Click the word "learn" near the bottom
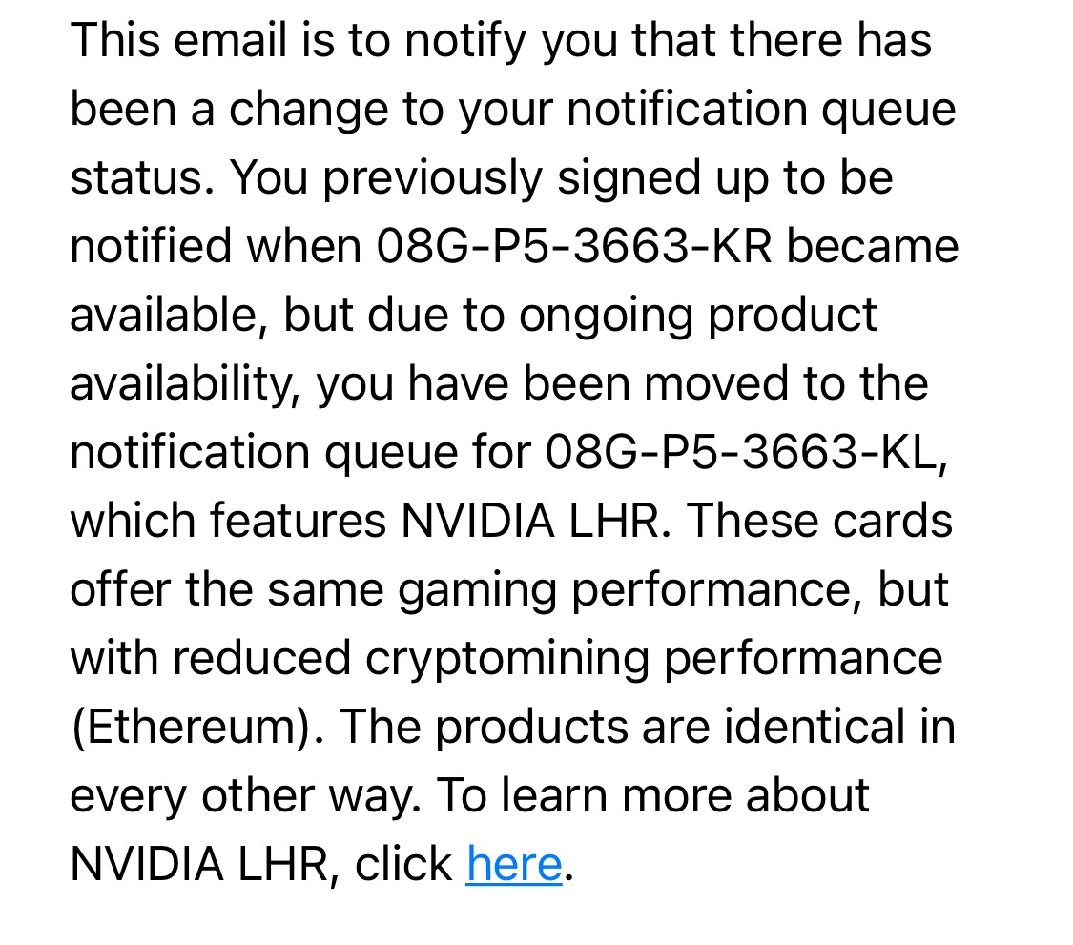1073x945 pixels. click(x=554, y=795)
